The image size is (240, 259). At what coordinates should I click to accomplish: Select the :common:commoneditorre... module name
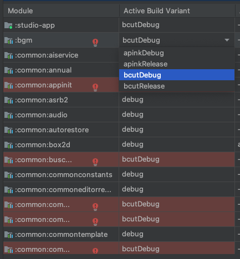pos(63,190)
